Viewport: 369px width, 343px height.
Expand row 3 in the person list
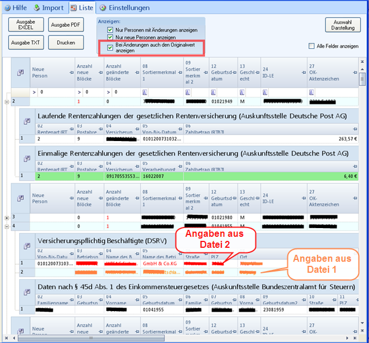tap(6, 218)
